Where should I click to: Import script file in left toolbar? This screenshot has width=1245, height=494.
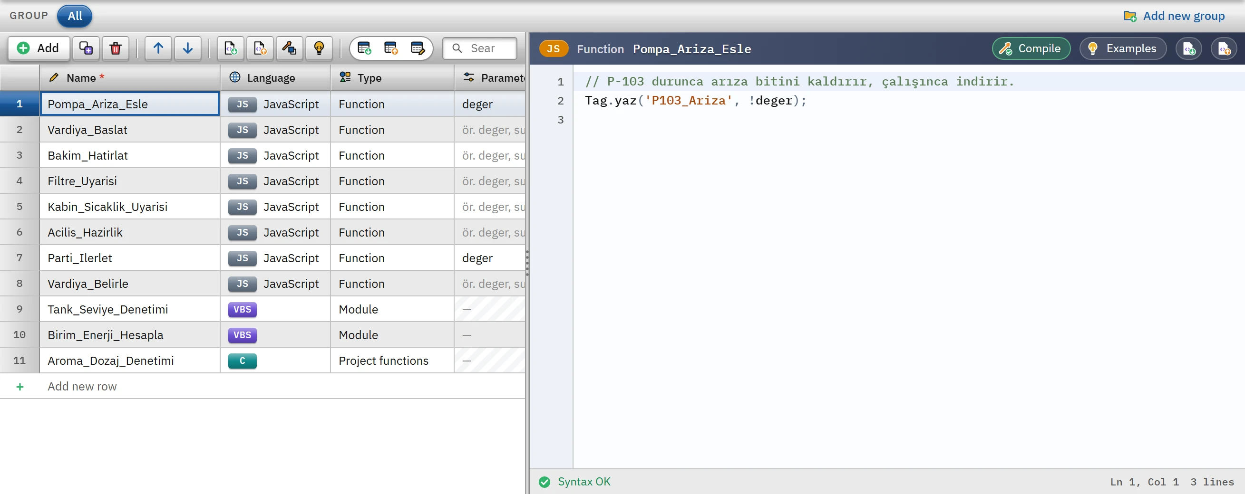(231, 48)
